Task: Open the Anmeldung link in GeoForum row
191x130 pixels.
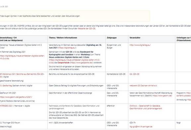Action: [x=189, y=100]
